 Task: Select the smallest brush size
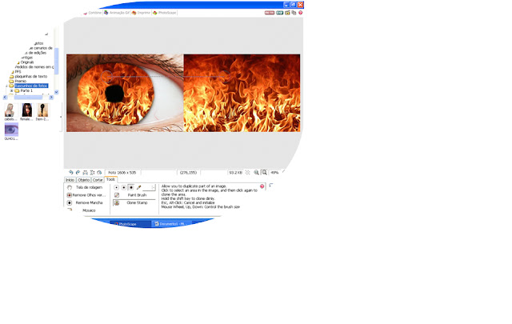[117, 187]
